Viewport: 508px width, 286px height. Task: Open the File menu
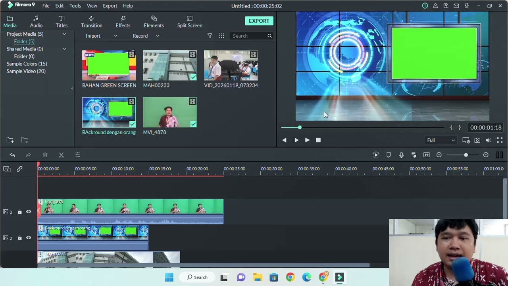tap(46, 6)
